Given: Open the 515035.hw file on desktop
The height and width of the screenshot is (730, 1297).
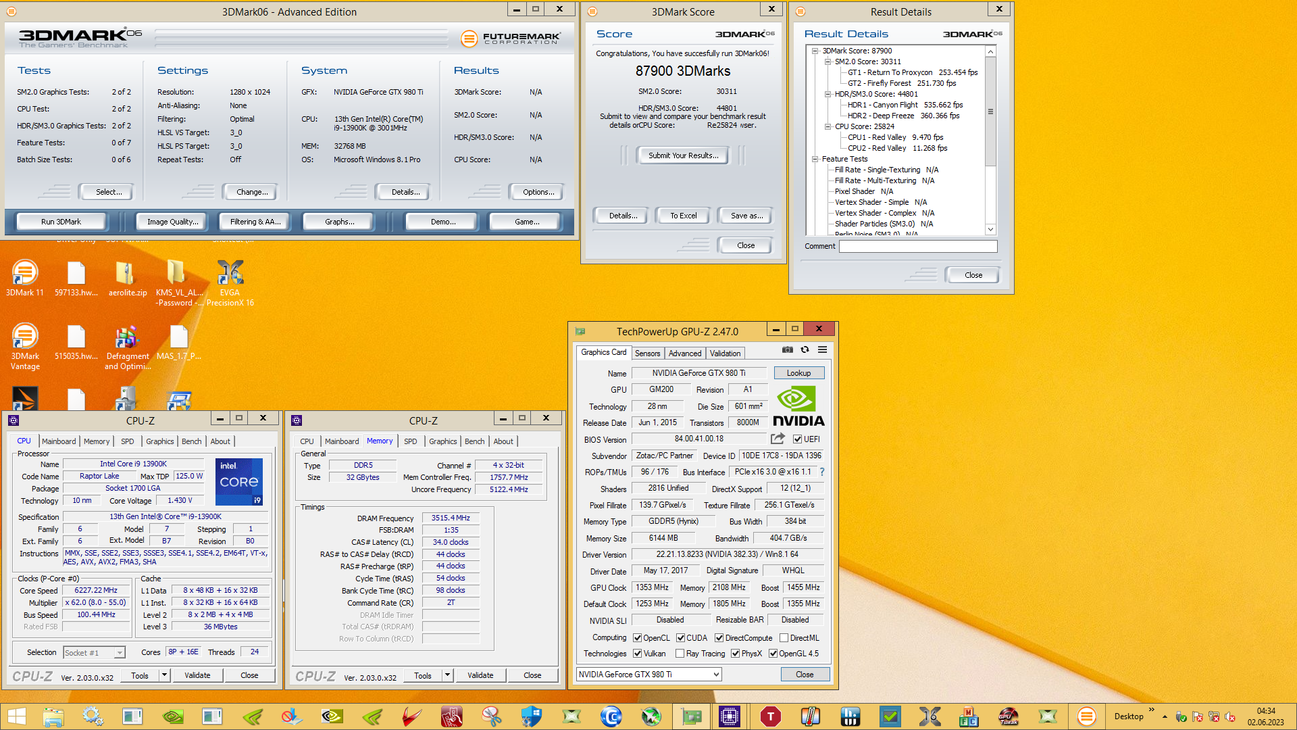Looking at the screenshot, I should (x=76, y=342).
